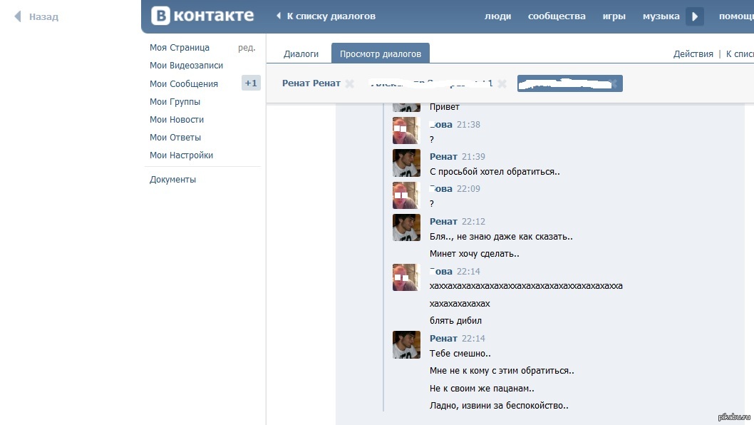Switch to the Диалоги tab

[301, 53]
